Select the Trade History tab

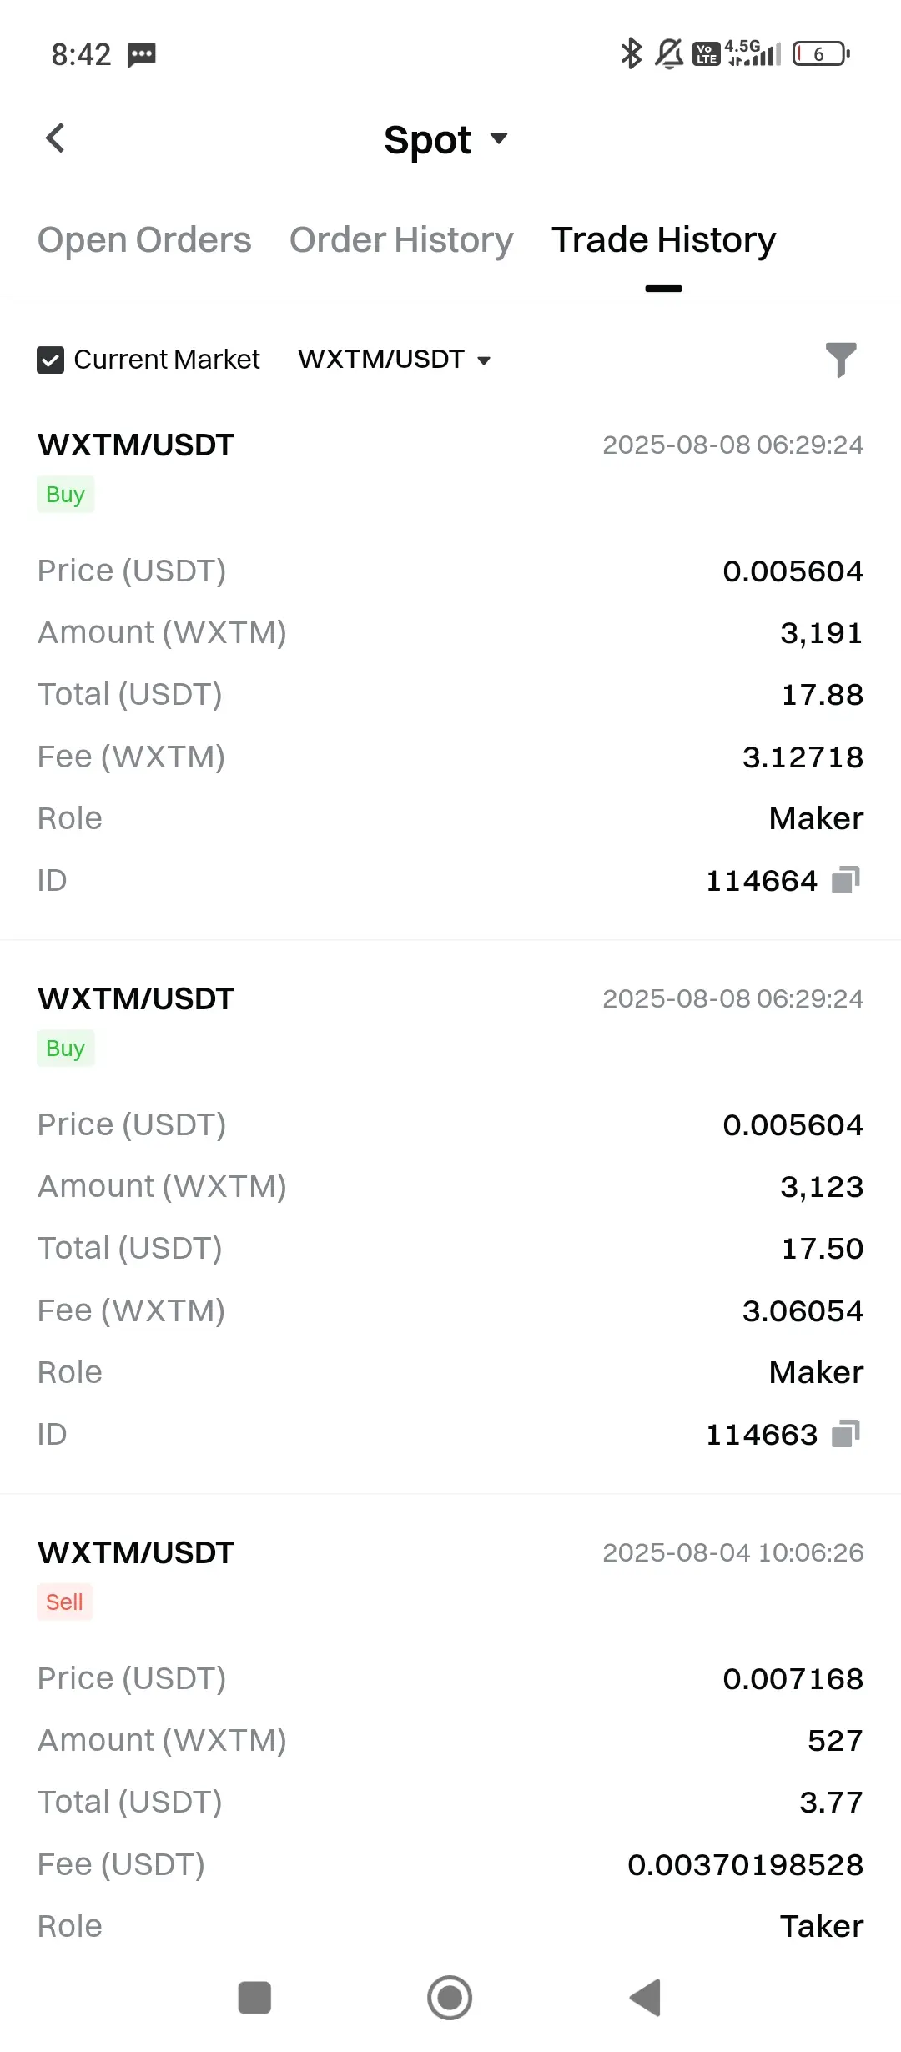click(x=663, y=240)
